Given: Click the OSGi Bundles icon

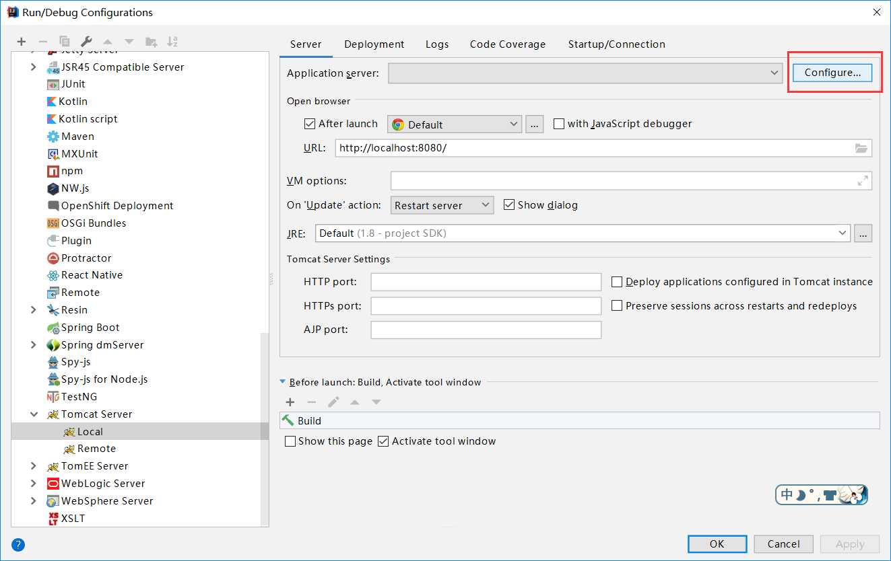Looking at the screenshot, I should click(53, 223).
